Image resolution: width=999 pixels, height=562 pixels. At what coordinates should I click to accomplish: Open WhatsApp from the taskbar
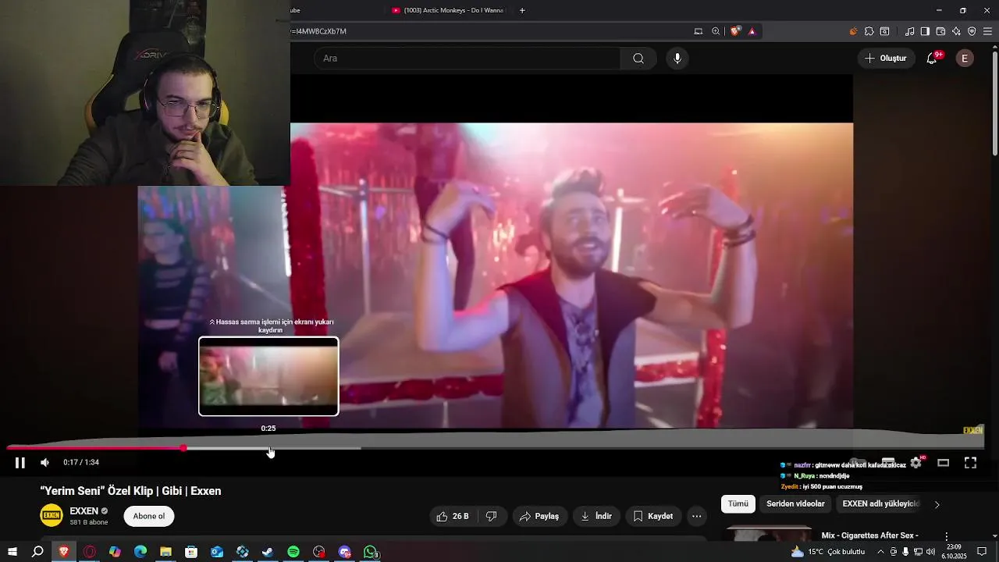(x=371, y=552)
